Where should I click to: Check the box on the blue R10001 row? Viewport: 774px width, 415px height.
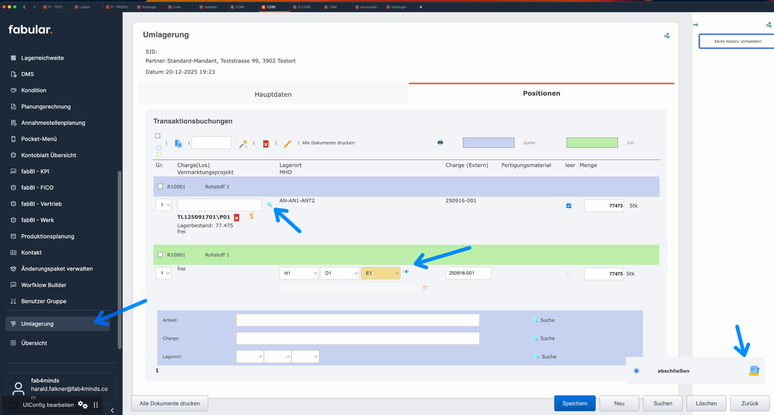[x=160, y=187]
